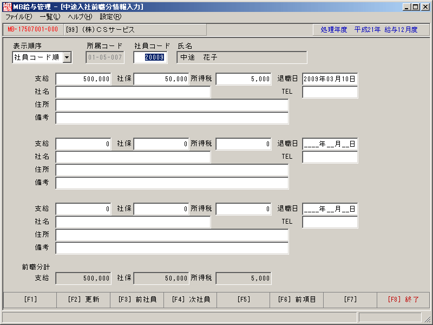Click the 前職分計 社保 total showing 50,000

click(x=161, y=278)
